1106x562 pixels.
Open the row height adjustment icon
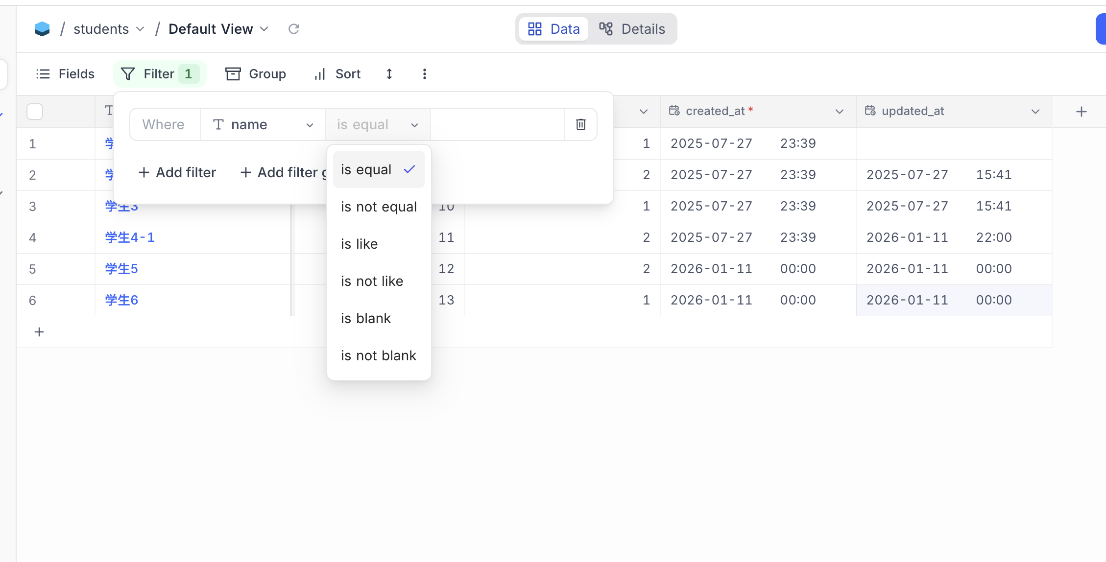389,74
